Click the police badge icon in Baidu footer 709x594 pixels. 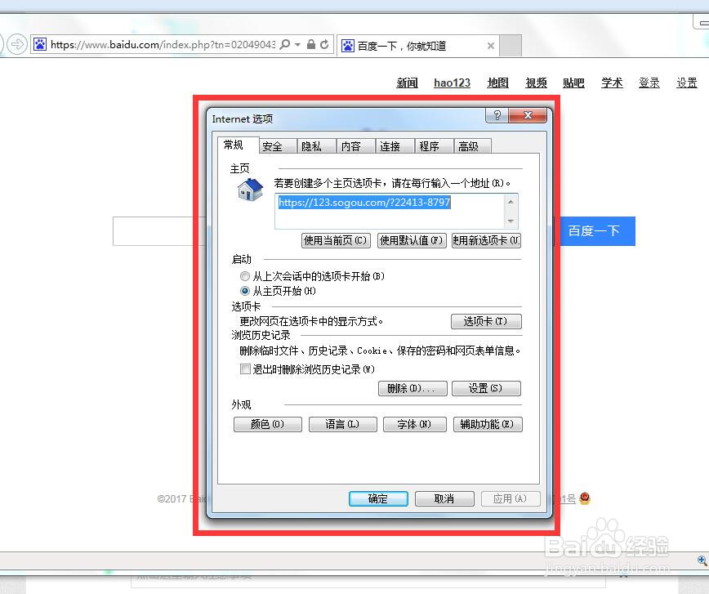585,498
